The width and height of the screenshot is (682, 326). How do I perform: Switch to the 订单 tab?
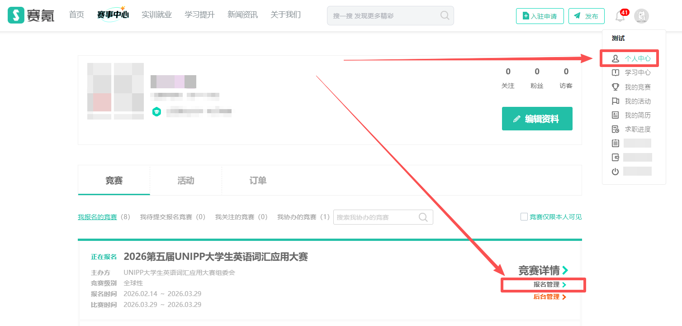point(258,181)
